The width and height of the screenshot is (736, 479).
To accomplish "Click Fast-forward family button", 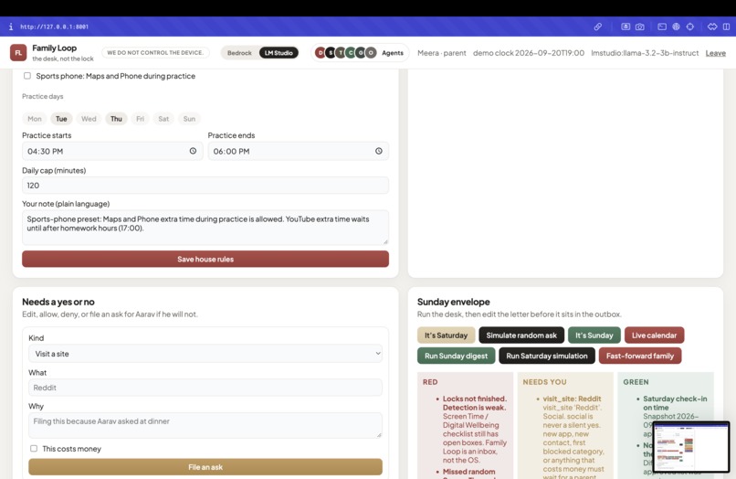I will [640, 356].
